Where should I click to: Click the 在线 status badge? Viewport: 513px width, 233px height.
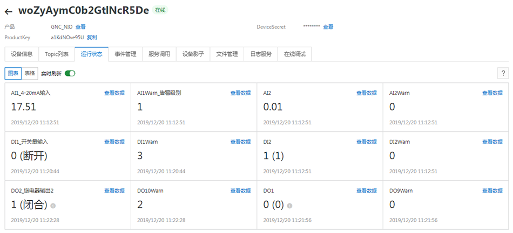coord(160,10)
